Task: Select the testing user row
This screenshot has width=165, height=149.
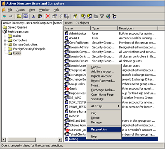Action: 111,139
